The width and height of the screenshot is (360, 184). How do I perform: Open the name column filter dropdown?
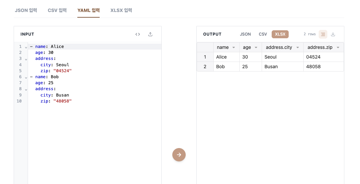click(x=234, y=48)
